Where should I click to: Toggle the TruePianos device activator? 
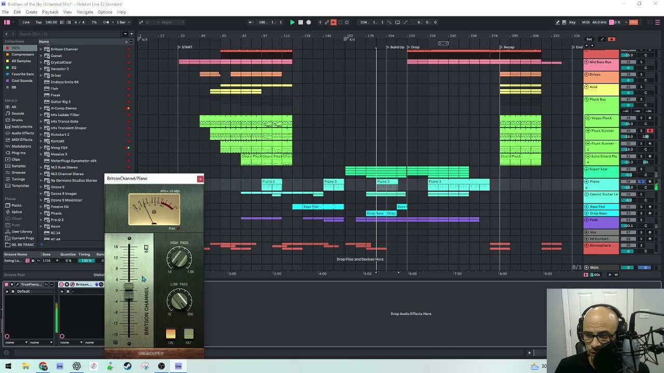point(6,284)
